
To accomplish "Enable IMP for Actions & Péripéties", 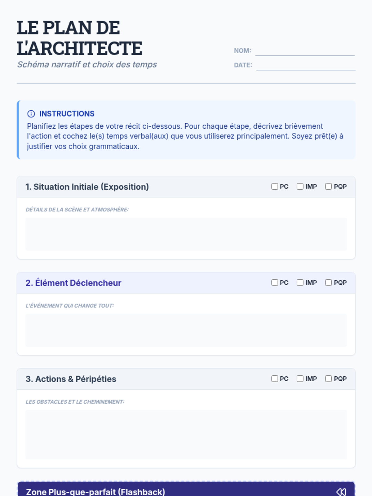I will pyautogui.click(x=300, y=379).
